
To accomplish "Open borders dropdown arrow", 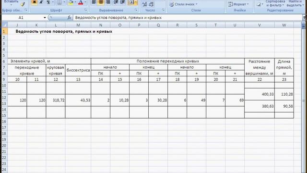I will [64, 2].
